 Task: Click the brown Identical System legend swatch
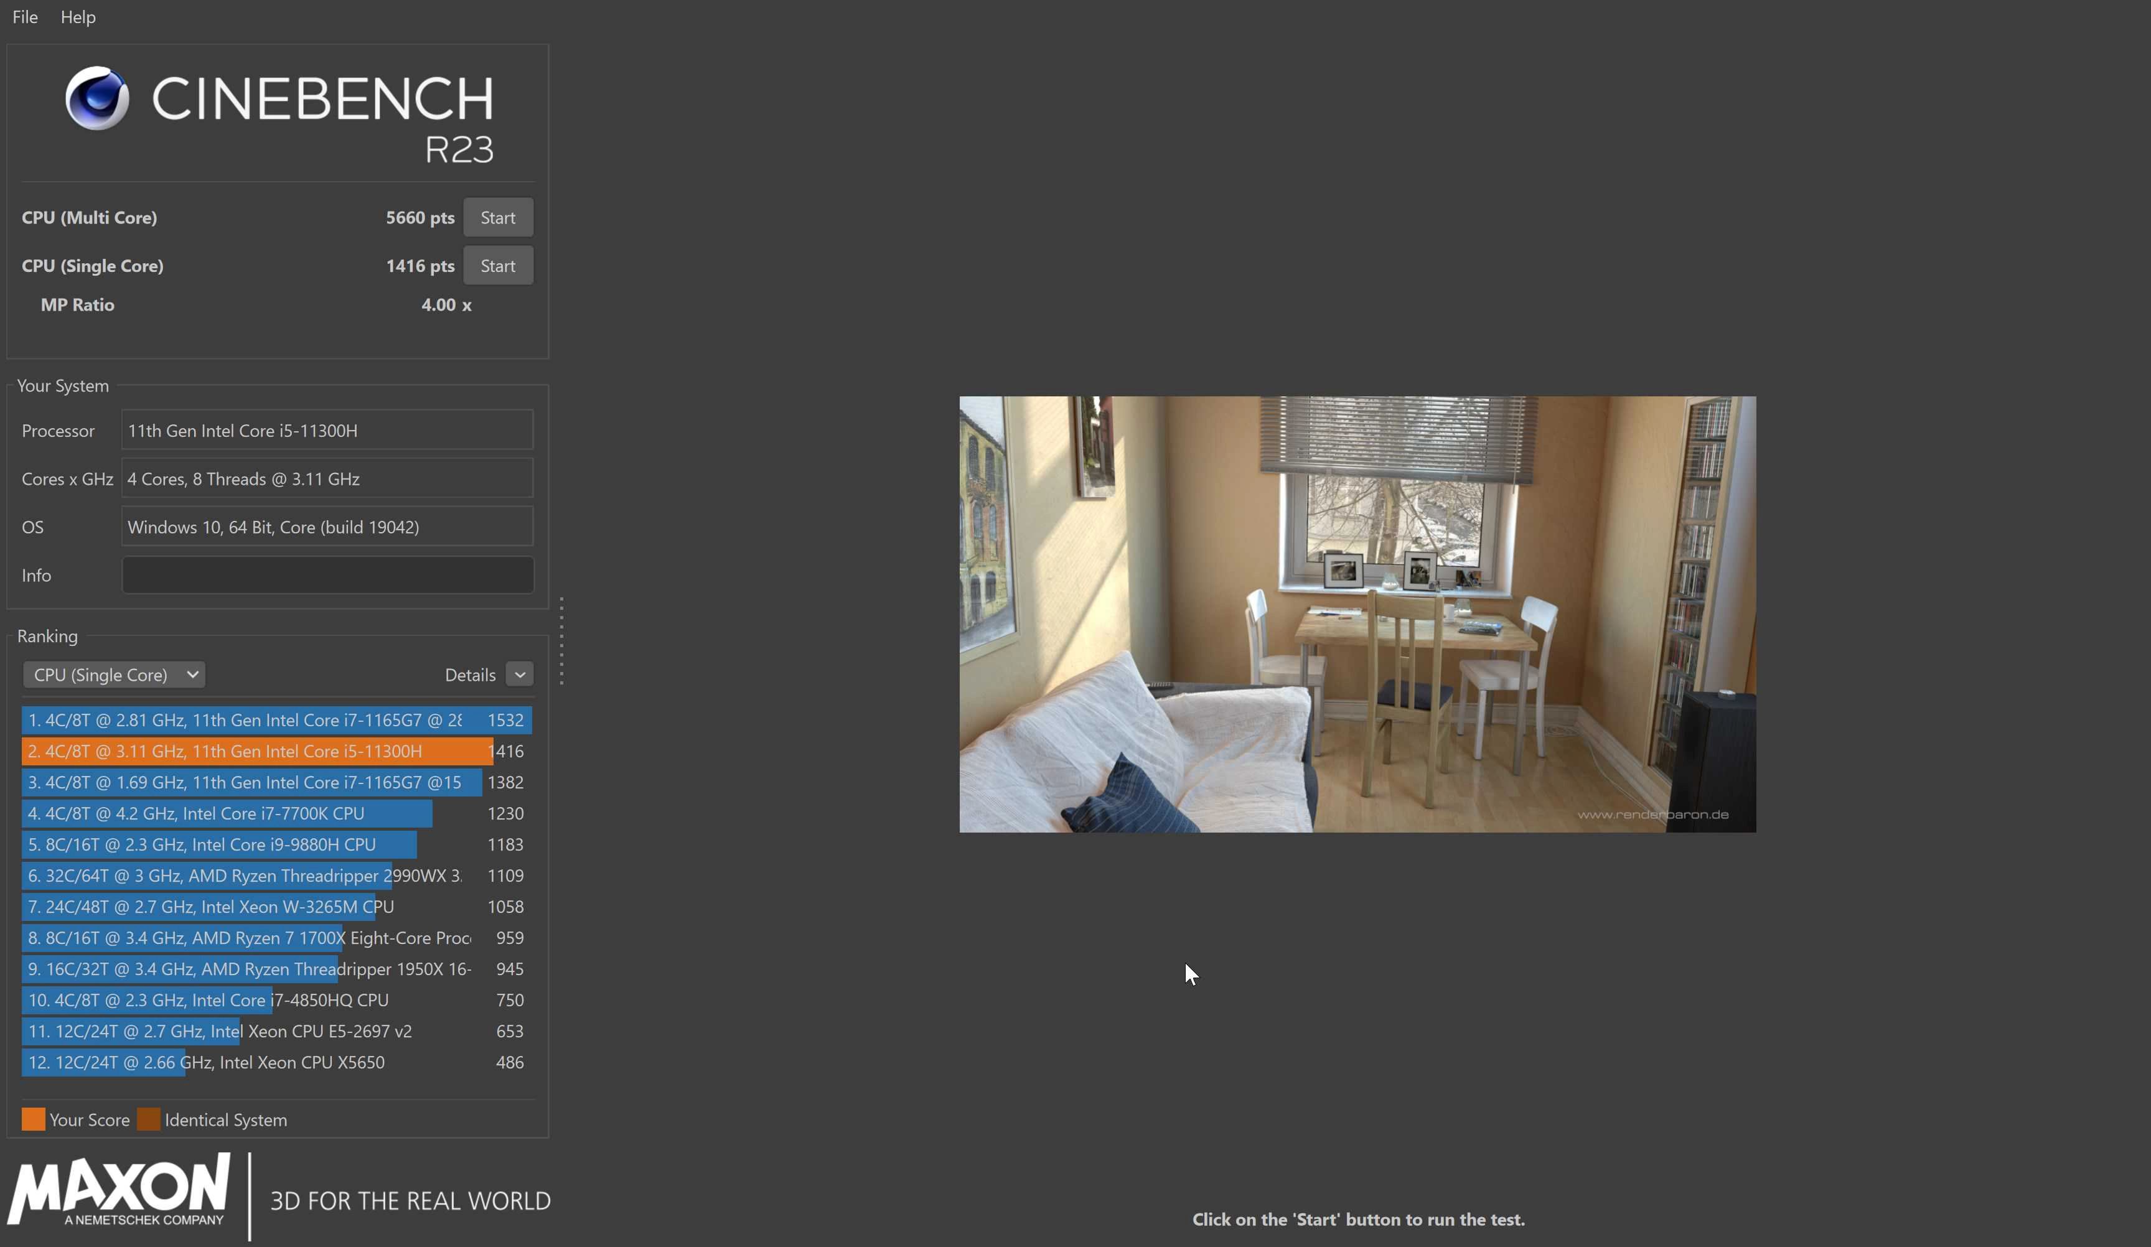point(149,1120)
